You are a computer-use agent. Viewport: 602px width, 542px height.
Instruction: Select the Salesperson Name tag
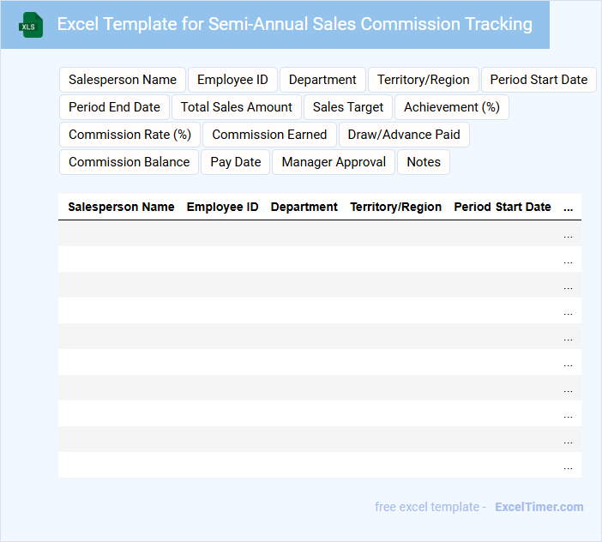(123, 80)
